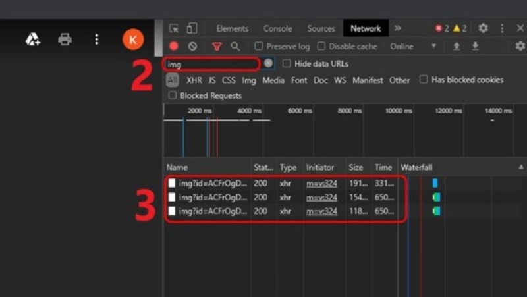The image size is (527, 297).
Task: Clear the network log
Action: coord(192,46)
